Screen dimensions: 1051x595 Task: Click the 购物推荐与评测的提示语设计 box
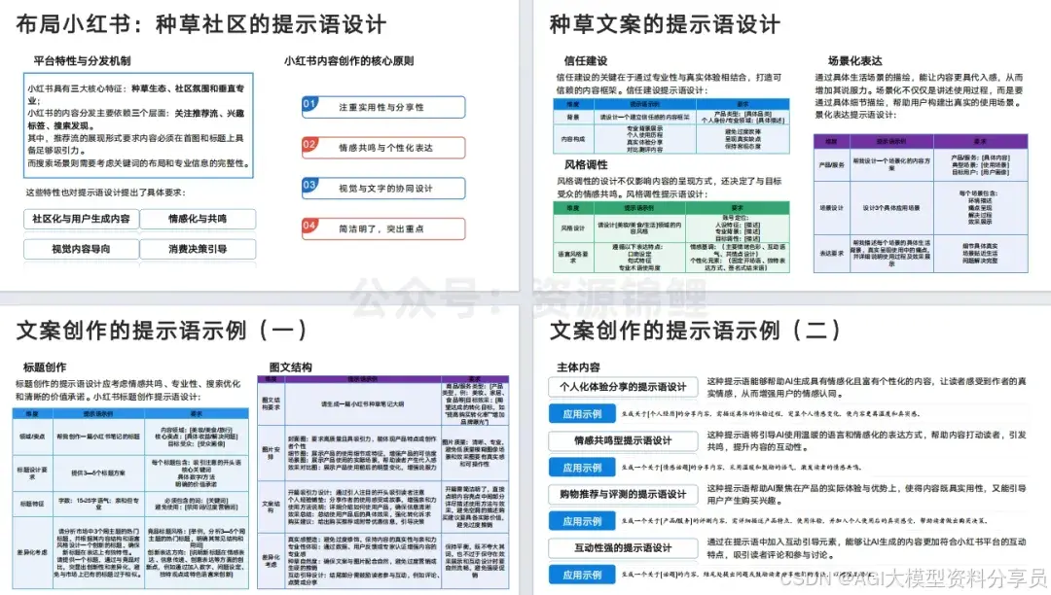pyautogui.click(x=623, y=494)
